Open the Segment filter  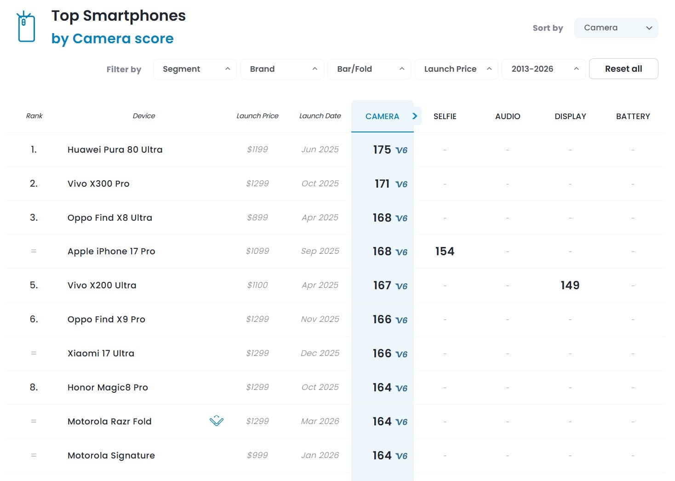194,69
